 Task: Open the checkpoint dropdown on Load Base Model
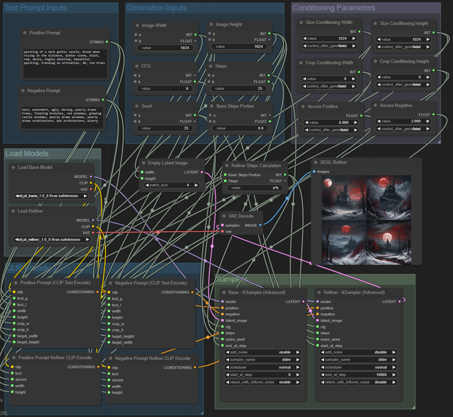tap(51, 196)
